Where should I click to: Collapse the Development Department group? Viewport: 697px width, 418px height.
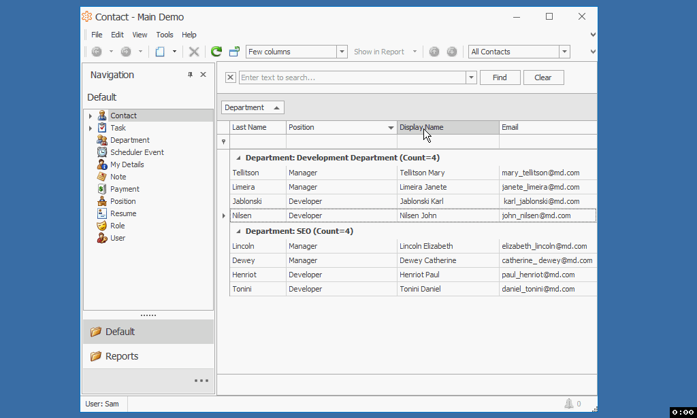pos(238,158)
